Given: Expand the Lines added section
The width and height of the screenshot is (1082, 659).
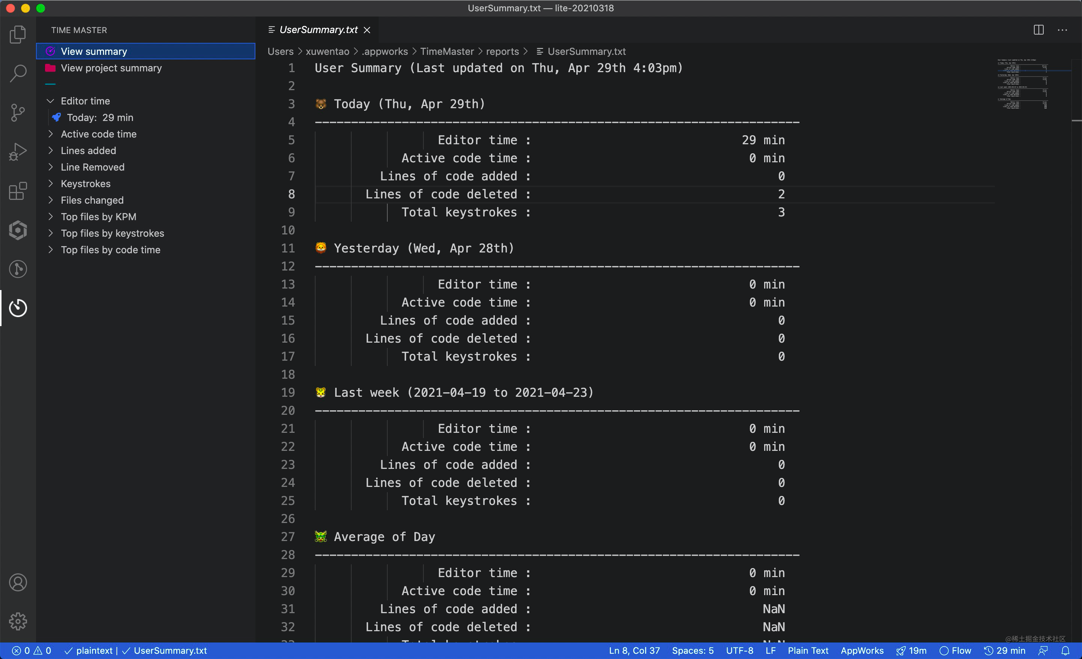Looking at the screenshot, I should pyautogui.click(x=88, y=150).
